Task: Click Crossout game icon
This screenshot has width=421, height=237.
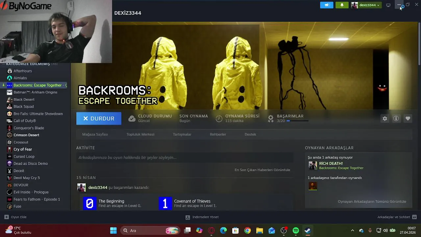Action: coord(10,142)
